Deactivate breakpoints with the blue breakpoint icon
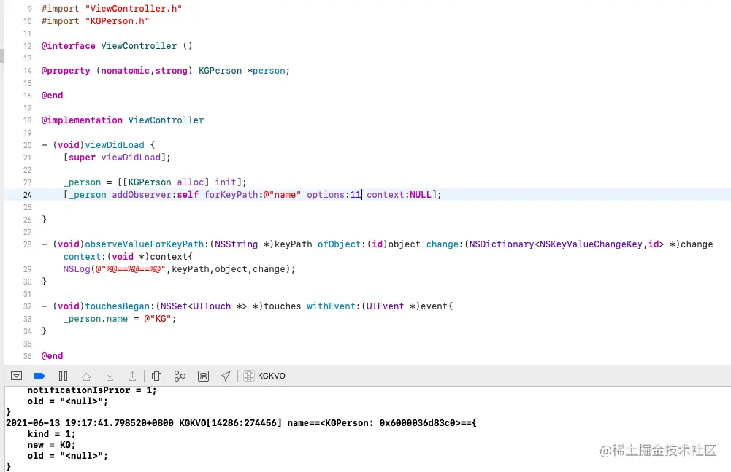Viewport: 731px width, 472px height. (39, 376)
